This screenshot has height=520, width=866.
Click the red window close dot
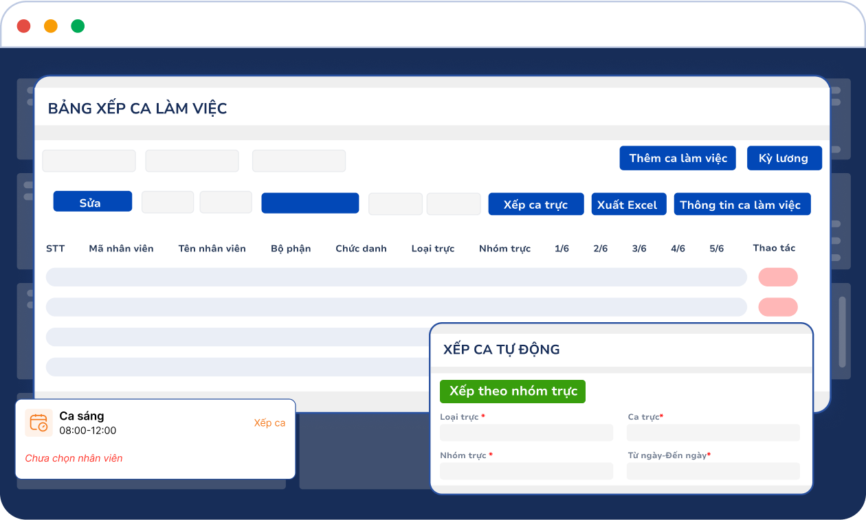[24, 26]
